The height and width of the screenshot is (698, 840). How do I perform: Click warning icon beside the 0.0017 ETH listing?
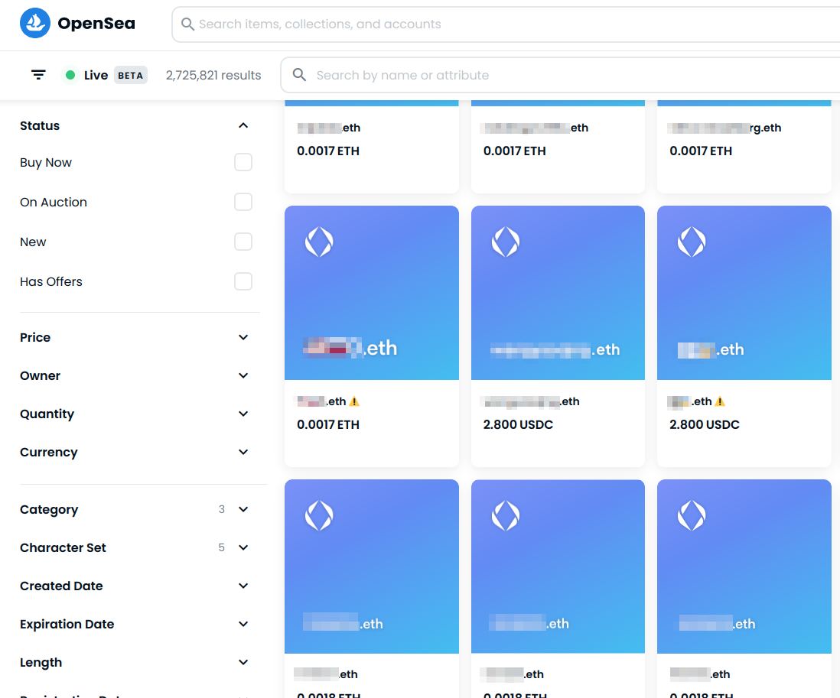tap(354, 401)
